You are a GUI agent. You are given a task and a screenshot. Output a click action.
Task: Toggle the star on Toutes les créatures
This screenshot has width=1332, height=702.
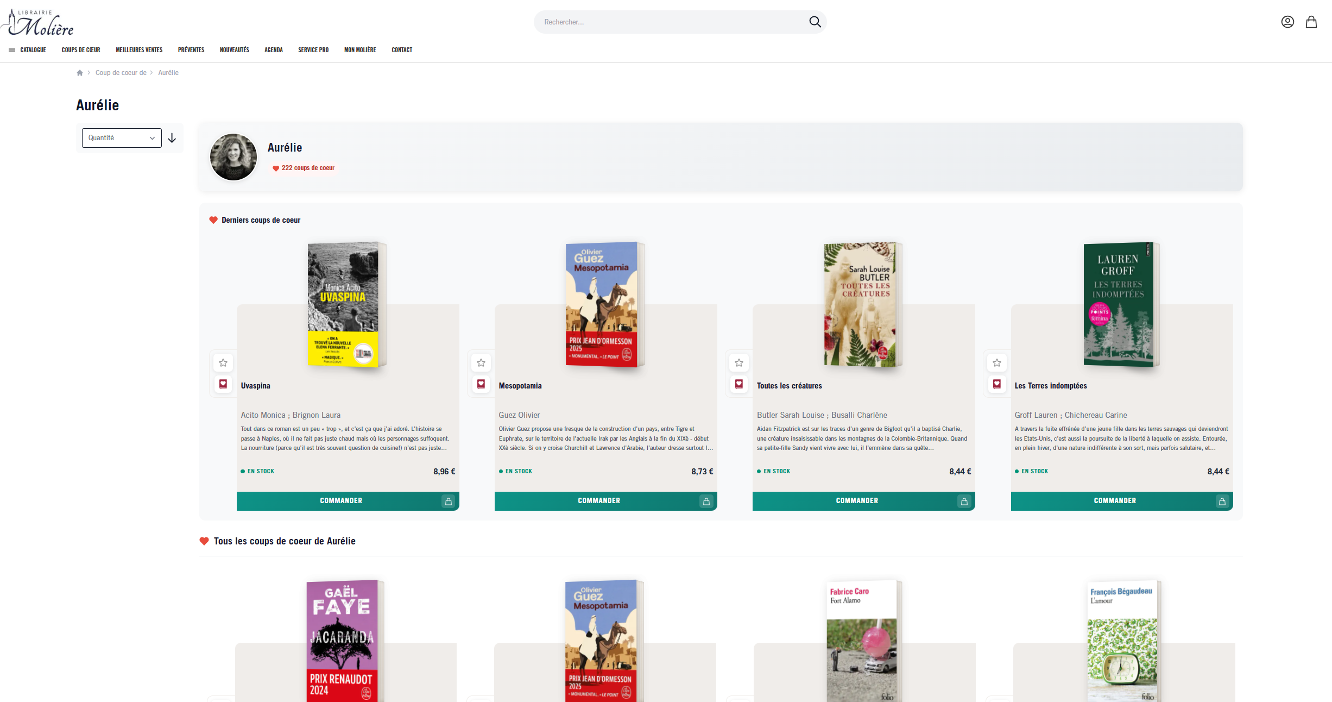point(739,362)
